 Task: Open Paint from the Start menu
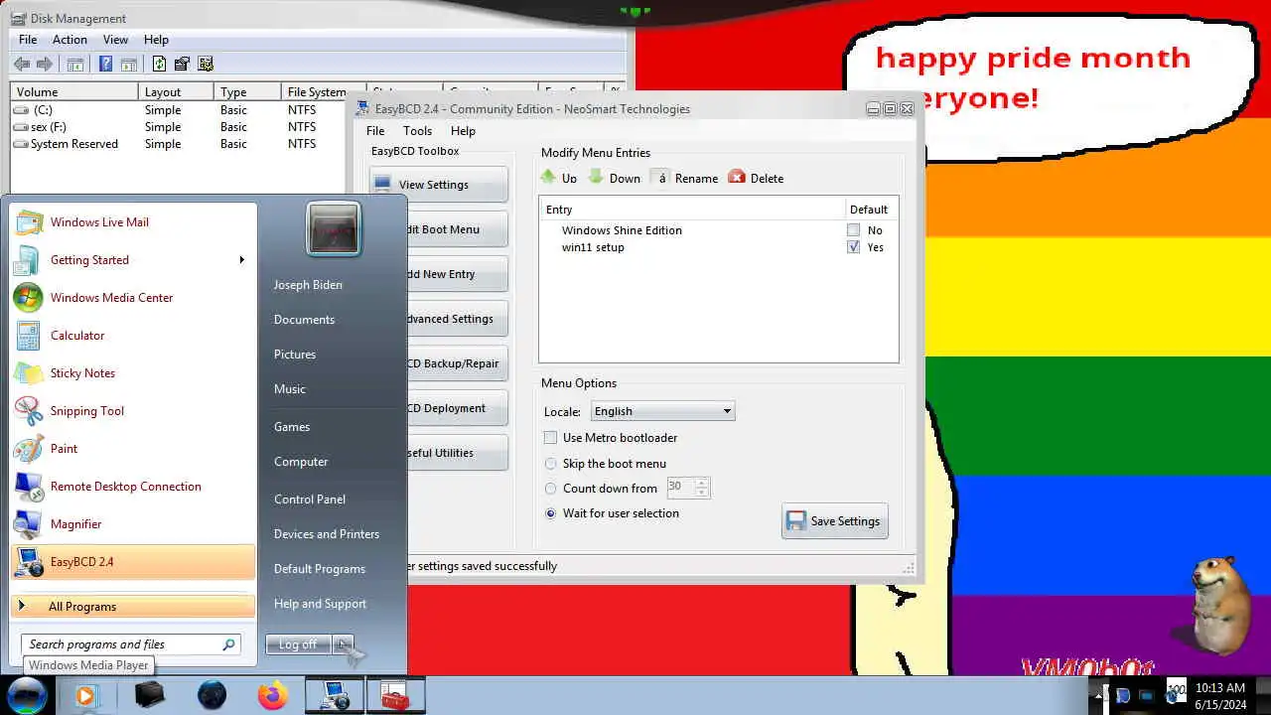[133, 449]
